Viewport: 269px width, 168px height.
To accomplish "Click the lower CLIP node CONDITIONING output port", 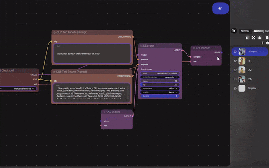I will coord(132,76).
